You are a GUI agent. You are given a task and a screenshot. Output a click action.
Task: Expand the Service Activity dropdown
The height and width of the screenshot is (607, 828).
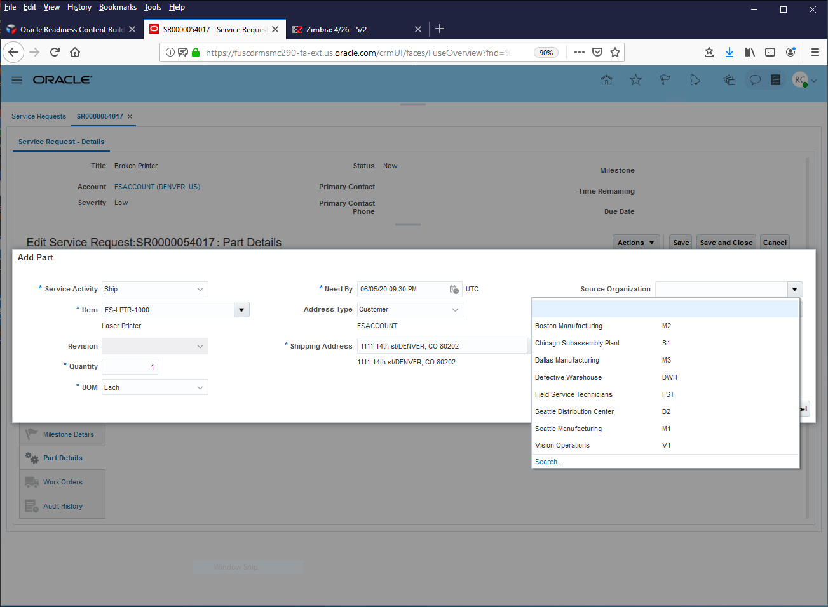pyautogui.click(x=200, y=290)
